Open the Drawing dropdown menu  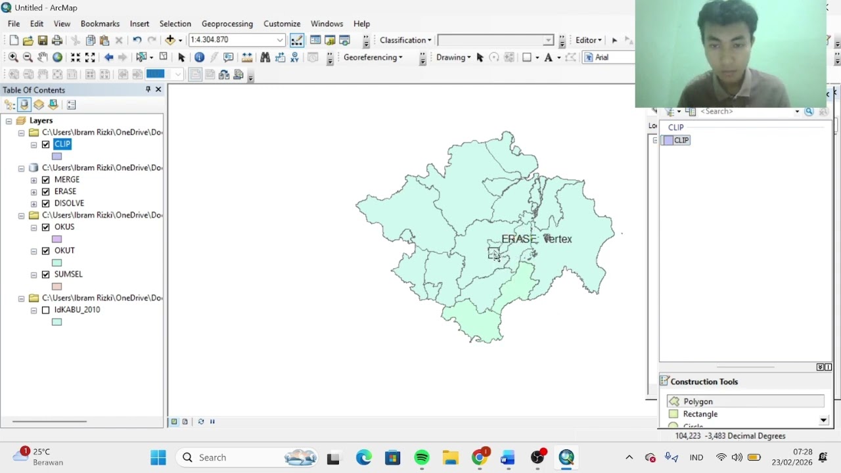[453, 57]
